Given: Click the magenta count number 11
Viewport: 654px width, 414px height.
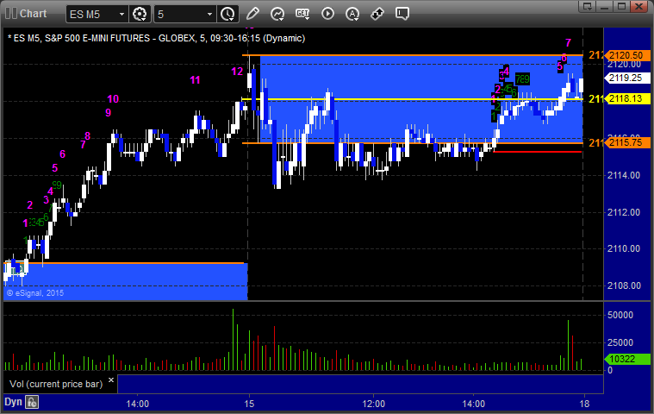Looking at the screenshot, I should tap(195, 80).
